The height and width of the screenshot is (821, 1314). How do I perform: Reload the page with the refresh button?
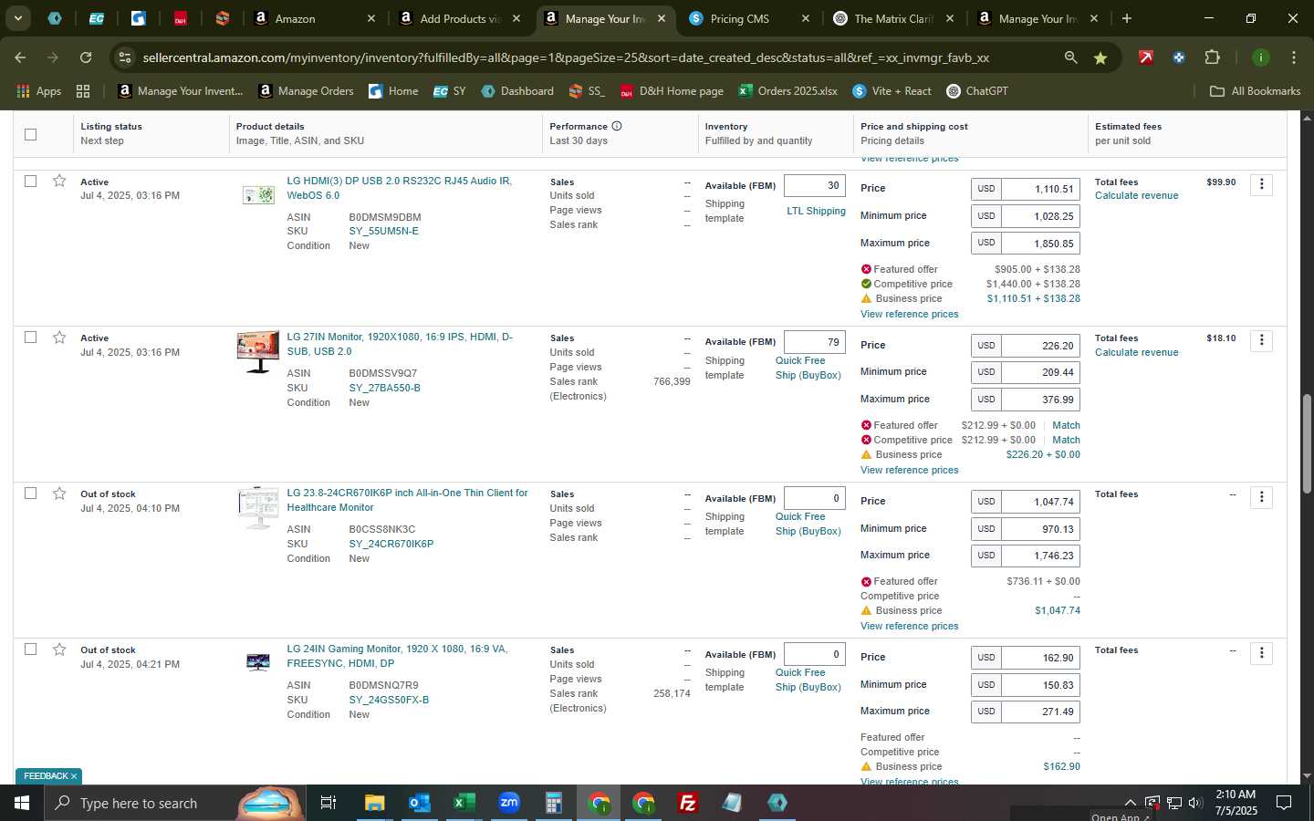[x=86, y=57]
